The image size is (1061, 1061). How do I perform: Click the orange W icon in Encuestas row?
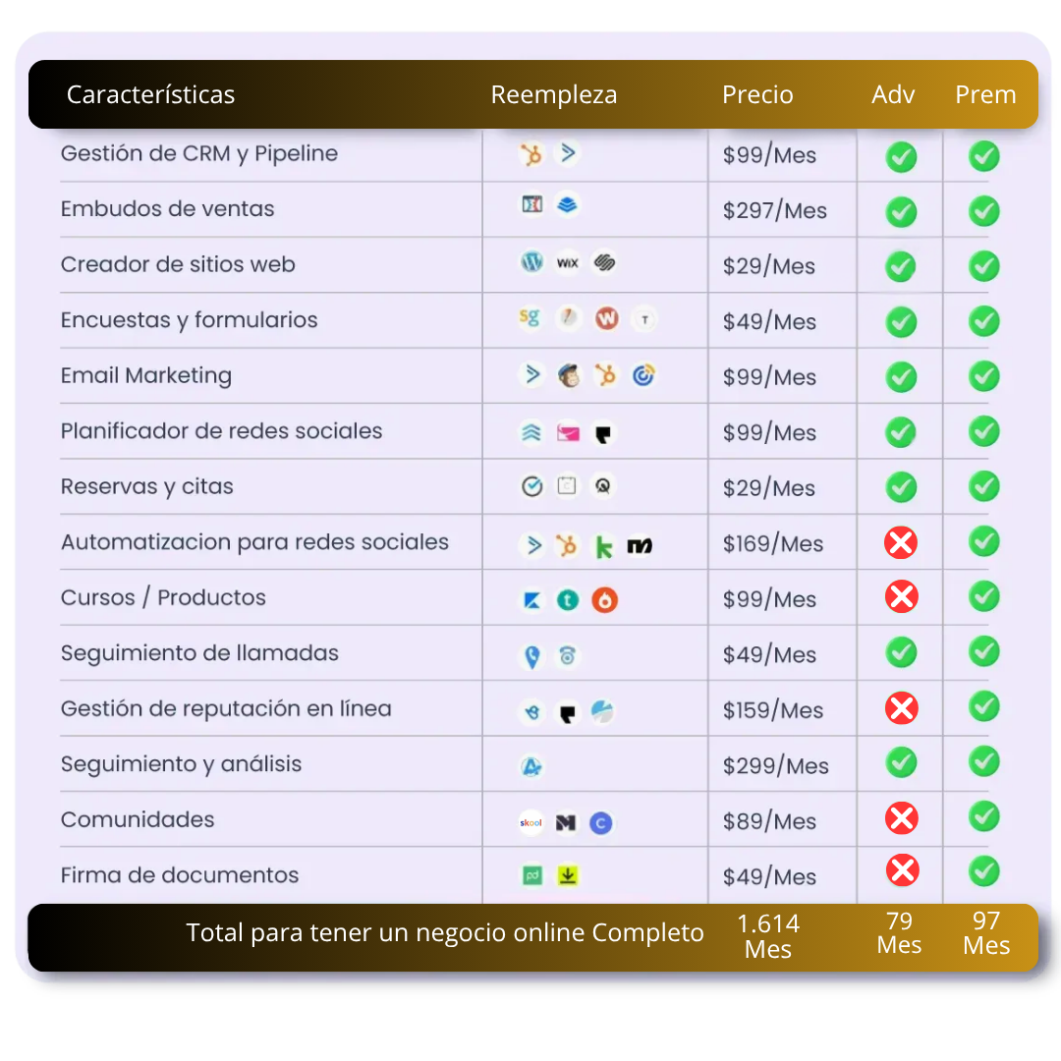pyautogui.click(x=607, y=318)
